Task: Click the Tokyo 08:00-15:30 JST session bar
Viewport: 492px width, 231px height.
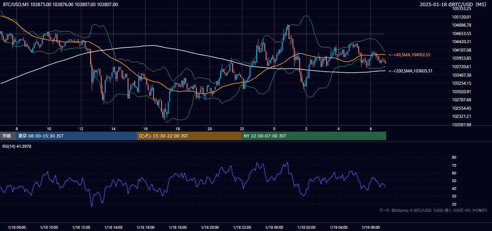Action: 76,136
